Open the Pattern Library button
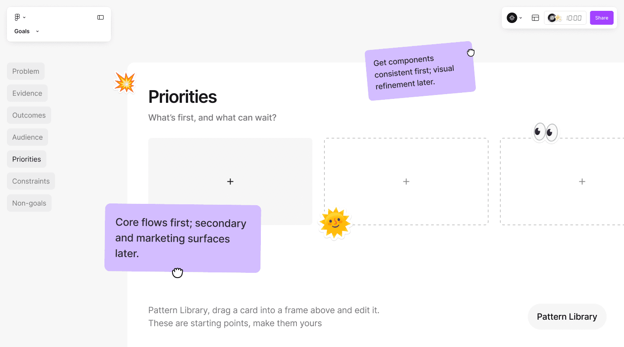This screenshot has width=624, height=347. click(567, 317)
